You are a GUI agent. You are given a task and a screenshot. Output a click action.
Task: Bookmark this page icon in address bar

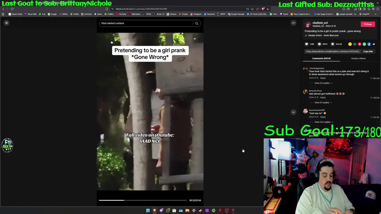pos(107,9)
